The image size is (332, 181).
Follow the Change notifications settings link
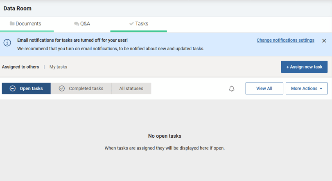(x=285, y=40)
